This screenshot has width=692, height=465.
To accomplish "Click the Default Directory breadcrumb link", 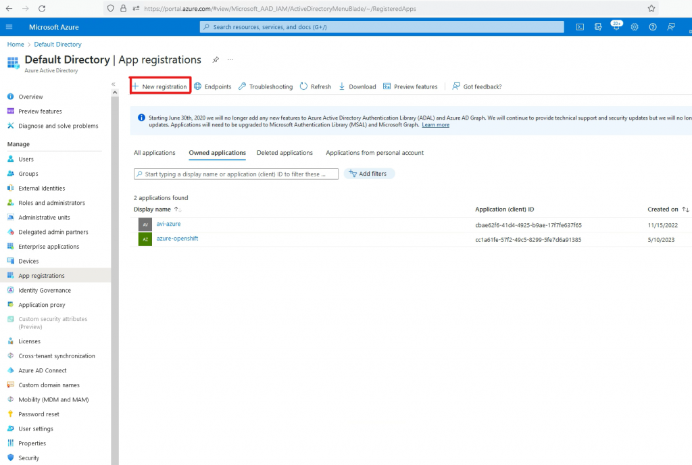I will [x=58, y=44].
